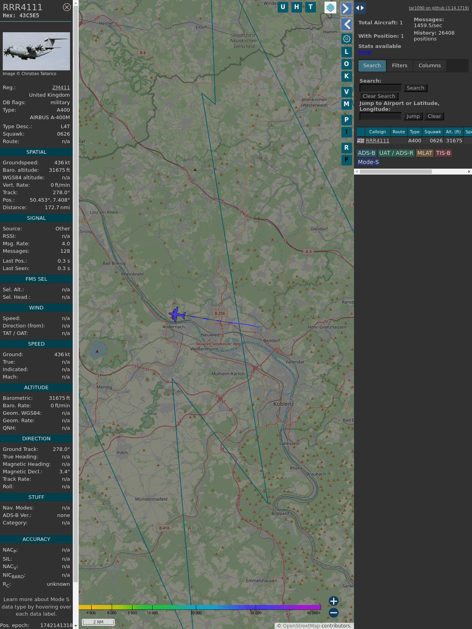This screenshot has height=629, width=472.
Task: Click the Clear Search button
Action: coord(379,96)
